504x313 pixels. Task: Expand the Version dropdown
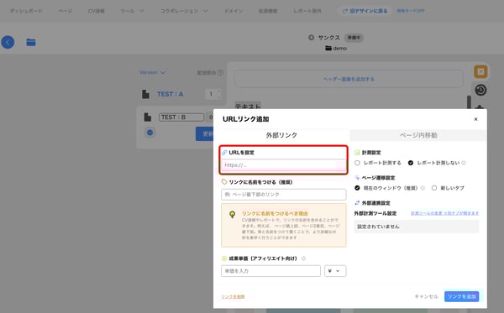click(152, 72)
